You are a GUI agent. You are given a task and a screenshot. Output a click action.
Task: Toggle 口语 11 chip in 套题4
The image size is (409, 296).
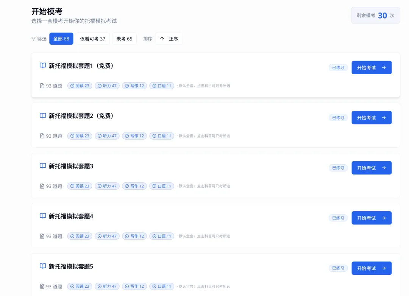[x=162, y=236]
